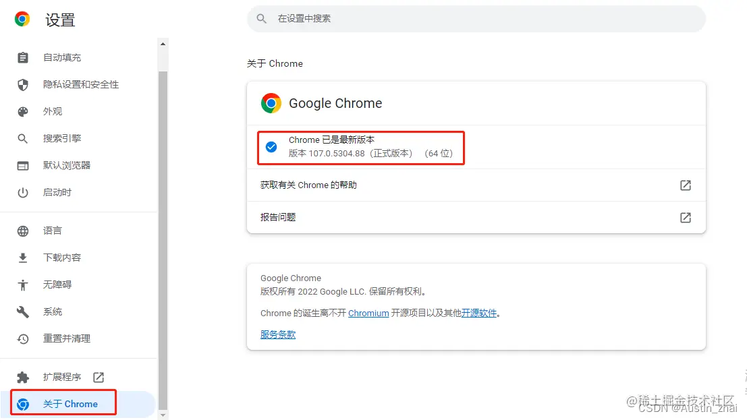Screen dimensions: 747x420
Task: Click the sidebar scrollbar down arrow
Action: pos(163,415)
